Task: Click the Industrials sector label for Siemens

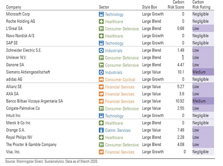Action: point(114,72)
